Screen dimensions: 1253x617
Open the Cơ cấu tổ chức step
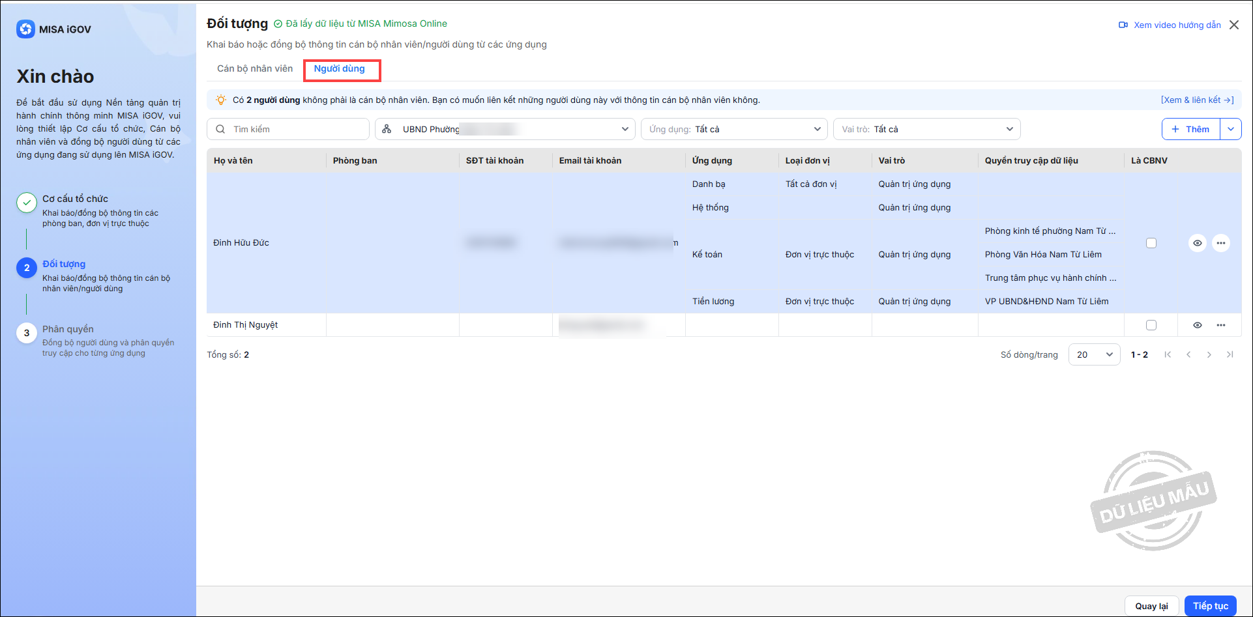click(75, 199)
